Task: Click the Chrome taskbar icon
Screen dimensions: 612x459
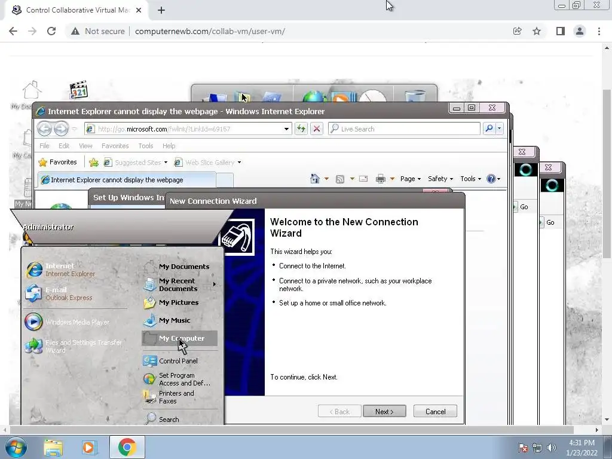Action: point(127,447)
